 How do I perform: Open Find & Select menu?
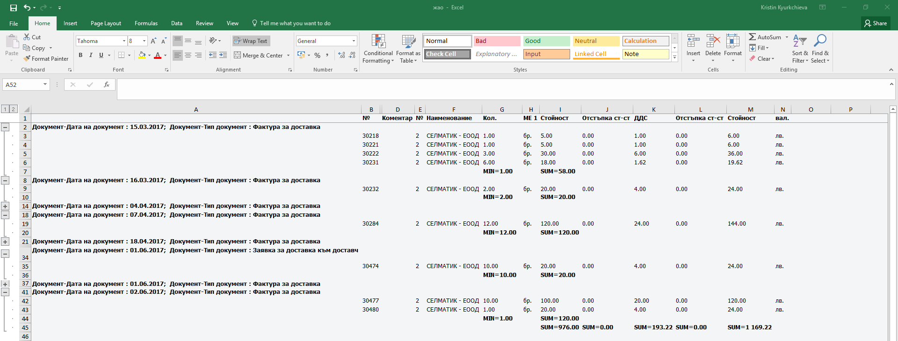coord(820,49)
